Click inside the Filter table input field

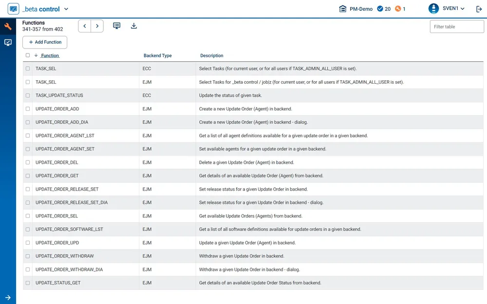[456, 26]
